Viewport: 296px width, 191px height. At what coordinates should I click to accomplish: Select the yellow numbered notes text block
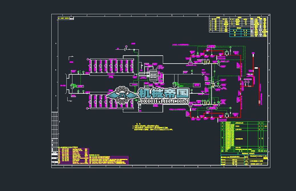click(153, 127)
